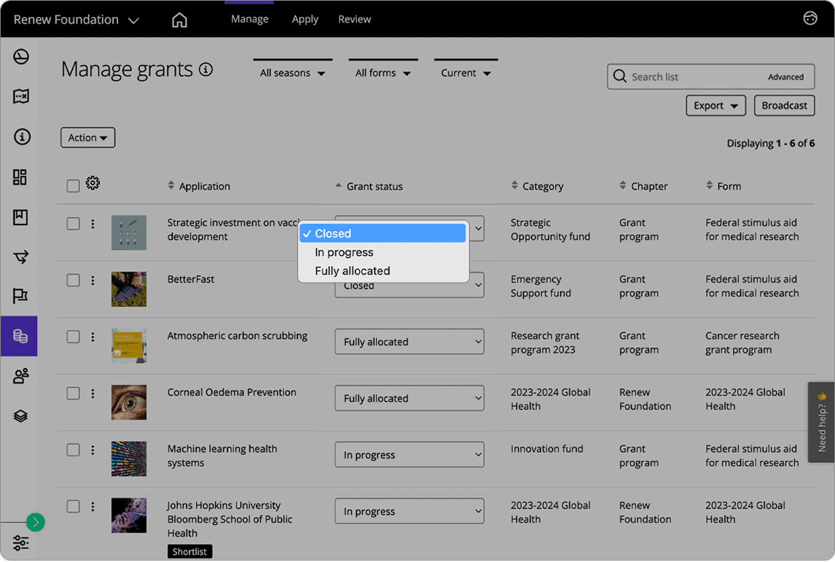Switch to the Apply tab
This screenshot has width=835, height=562.
[x=305, y=19]
